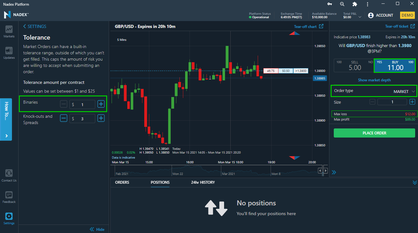Click the 50.50 offer price on chart
418x233 pixels.
(x=286, y=71)
